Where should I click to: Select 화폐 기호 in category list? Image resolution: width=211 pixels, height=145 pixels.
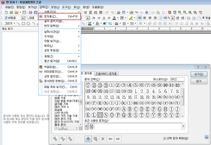coord(60,98)
